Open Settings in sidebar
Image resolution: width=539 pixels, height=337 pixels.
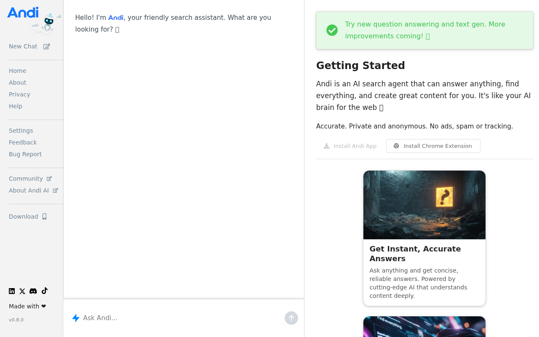point(21,131)
